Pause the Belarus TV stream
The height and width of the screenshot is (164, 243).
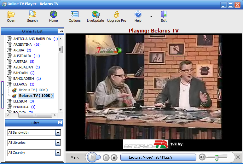point(106,158)
